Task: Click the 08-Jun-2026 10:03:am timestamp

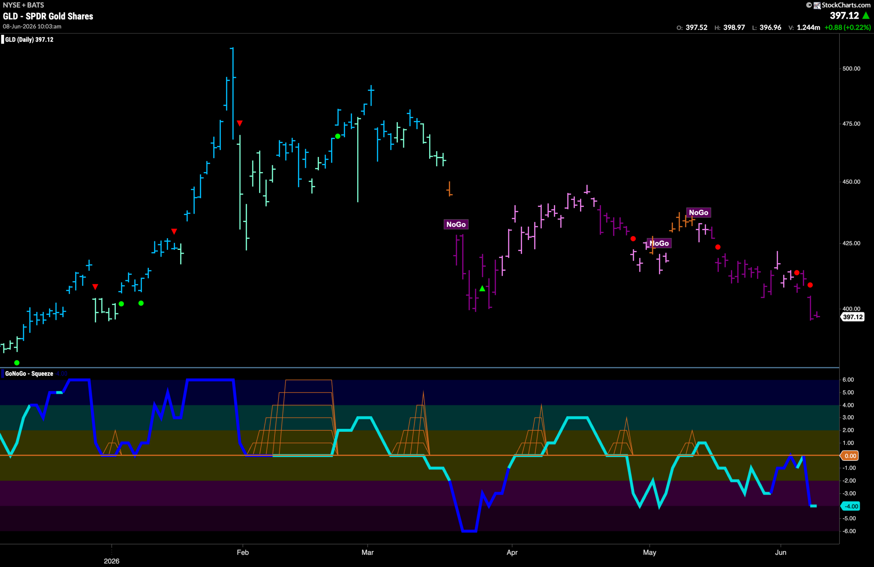Action: point(32,26)
